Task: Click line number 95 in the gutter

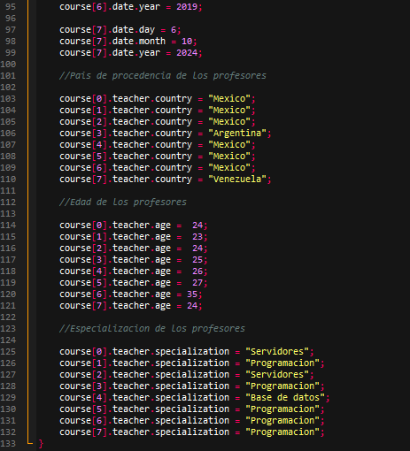Action: click(11, 7)
